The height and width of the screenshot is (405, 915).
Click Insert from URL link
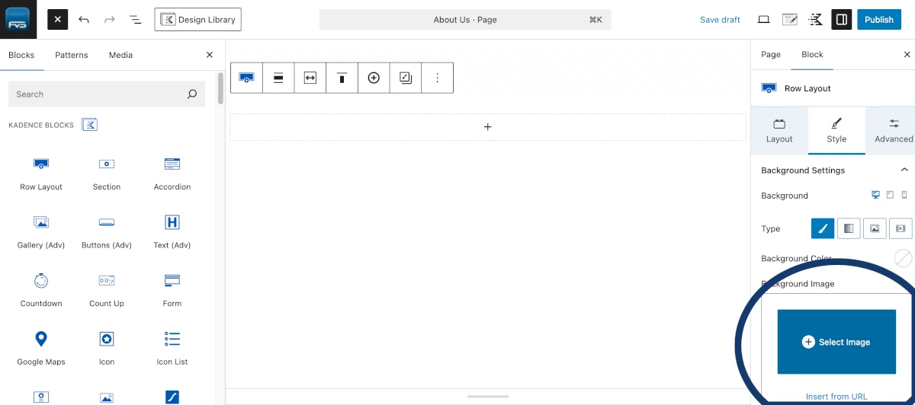tap(836, 397)
